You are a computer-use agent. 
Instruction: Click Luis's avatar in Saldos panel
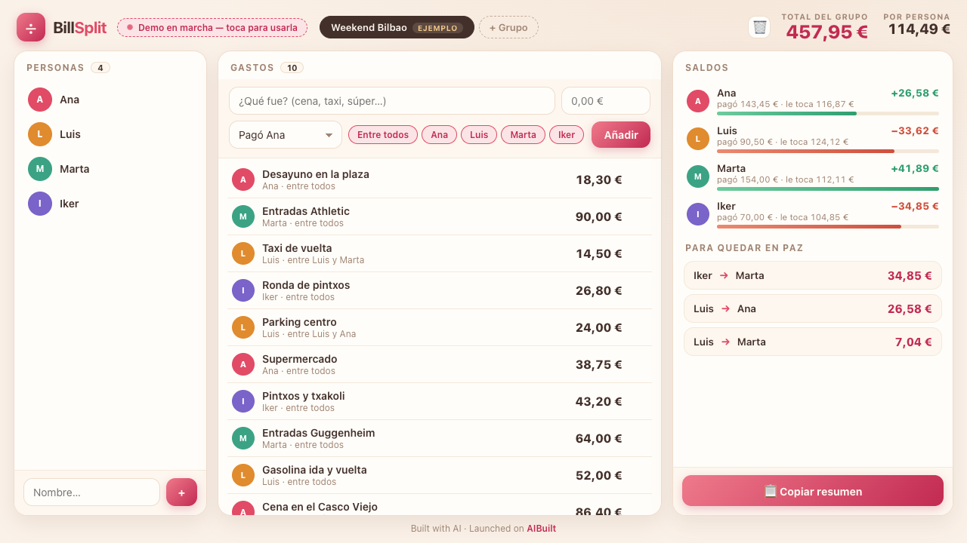click(698, 139)
